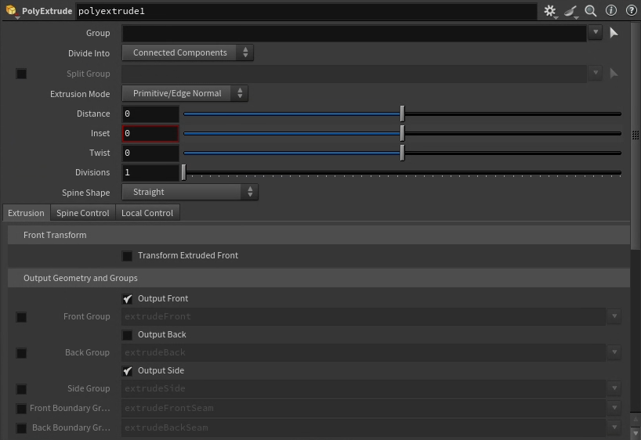641x440 pixels.
Task: Open the Extrusion Mode dropdown
Action: click(x=185, y=93)
